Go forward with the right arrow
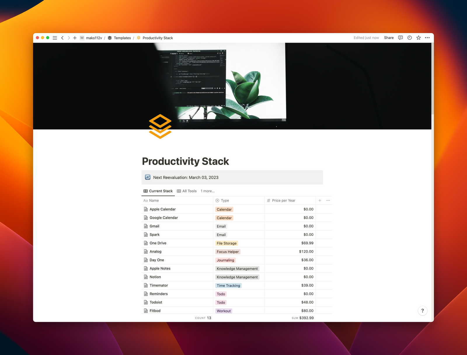The height and width of the screenshot is (355, 467). pos(69,38)
